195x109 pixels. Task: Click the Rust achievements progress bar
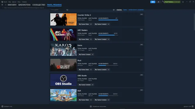click(108, 65)
